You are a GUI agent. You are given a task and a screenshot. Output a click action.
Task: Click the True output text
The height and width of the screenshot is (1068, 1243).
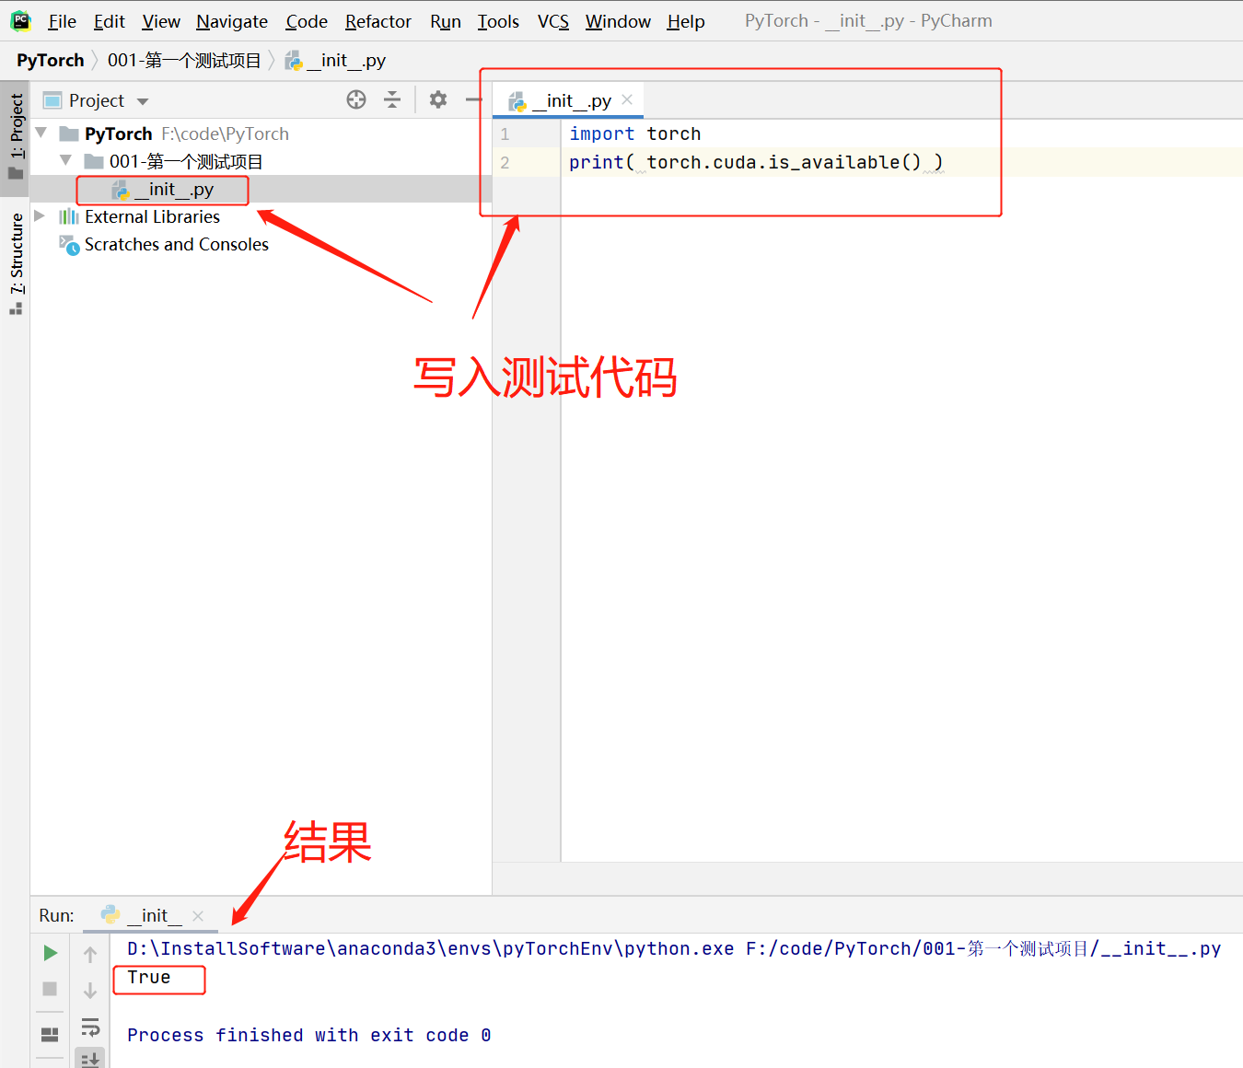[x=149, y=978]
